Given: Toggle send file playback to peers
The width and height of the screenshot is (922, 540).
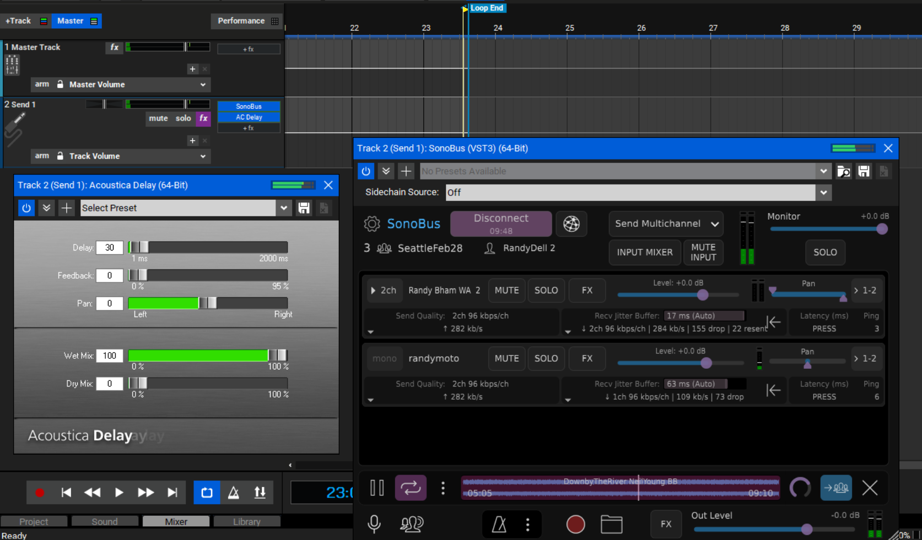Looking at the screenshot, I should [836, 488].
